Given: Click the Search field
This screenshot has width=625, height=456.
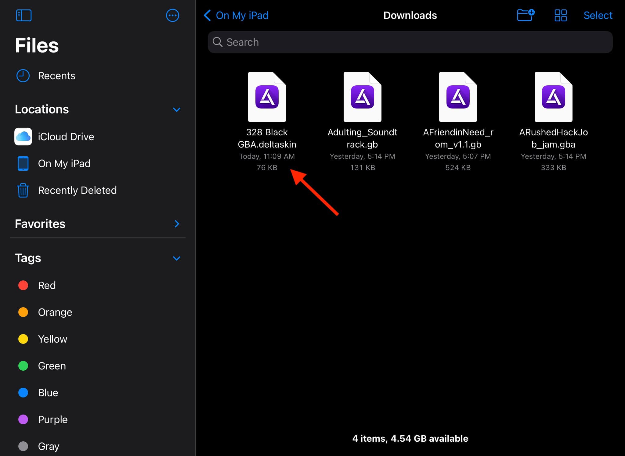Looking at the screenshot, I should pyautogui.click(x=410, y=42).
